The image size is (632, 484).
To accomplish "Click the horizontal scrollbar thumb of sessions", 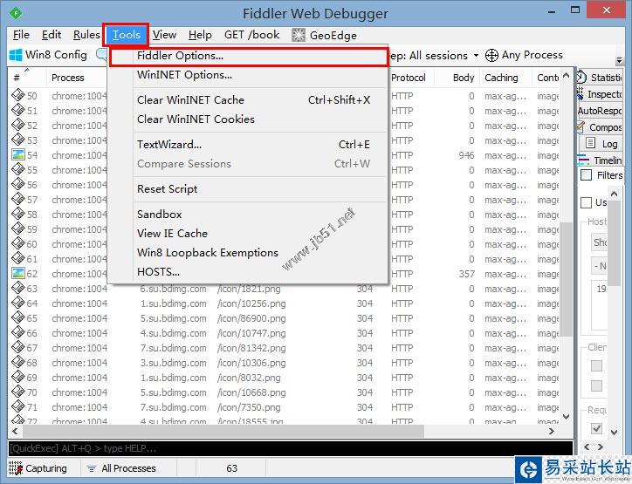I will 223,432.
